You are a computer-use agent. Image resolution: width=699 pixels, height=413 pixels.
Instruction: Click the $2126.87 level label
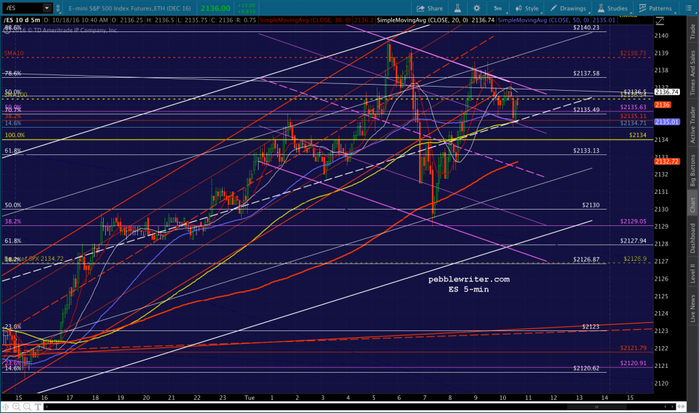pos(586,259)
